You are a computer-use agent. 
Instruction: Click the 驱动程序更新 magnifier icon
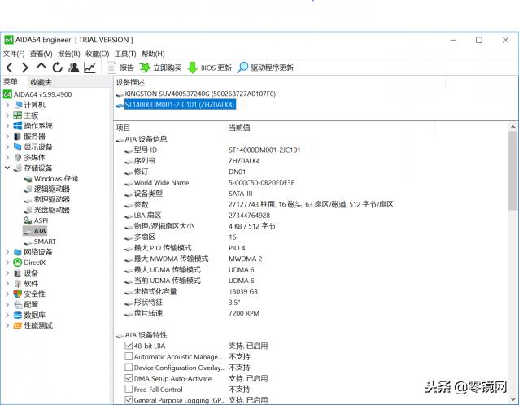pos(242,67)
